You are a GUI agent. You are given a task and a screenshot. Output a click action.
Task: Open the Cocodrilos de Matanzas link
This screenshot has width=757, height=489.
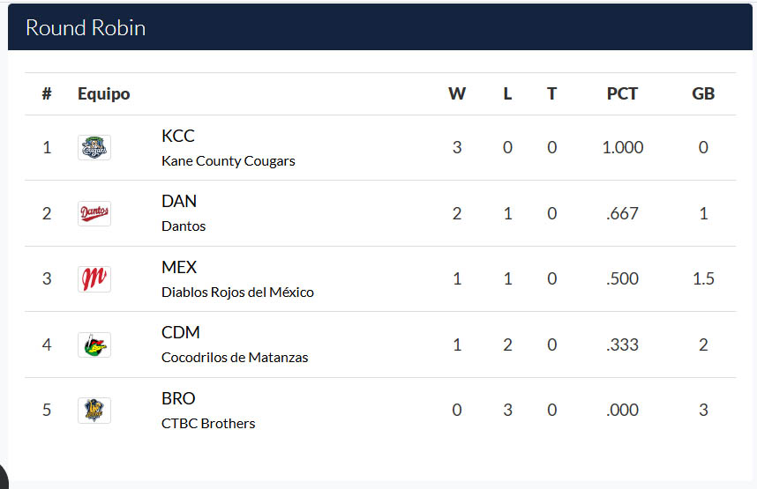coord(235,358)
